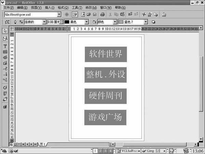The width and height of the screenshot is (205, 154).
Task: Activate the Rotate tool in left toolbar
Action: [5, 88]
